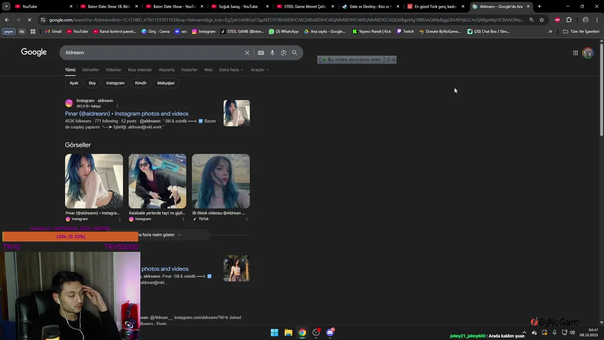604x340 pixels.
Task: Open options for Pınar (@aldreann) image
Action: tap(119, 219)
